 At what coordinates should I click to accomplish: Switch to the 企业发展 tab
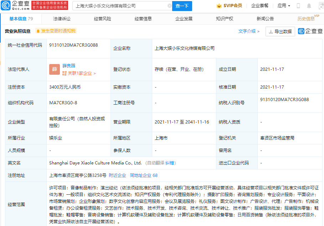pyautogui.click(x=184, y=19)
